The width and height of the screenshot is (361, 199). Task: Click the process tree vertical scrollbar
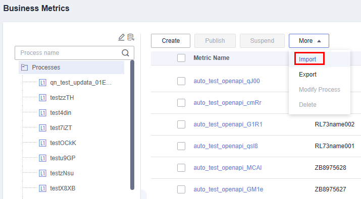pyautogui.click(x=132, y=125)
